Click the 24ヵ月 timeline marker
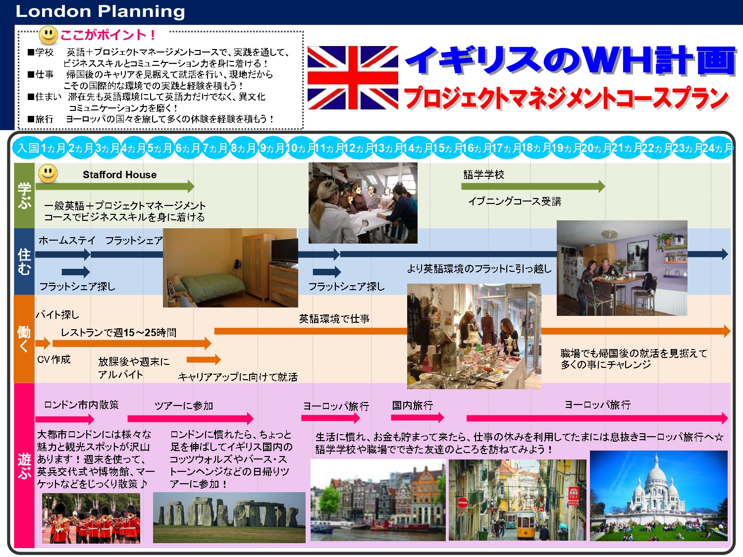Viewport: 743px width, 557px height. pyautogui.click(x=717, y=148)
